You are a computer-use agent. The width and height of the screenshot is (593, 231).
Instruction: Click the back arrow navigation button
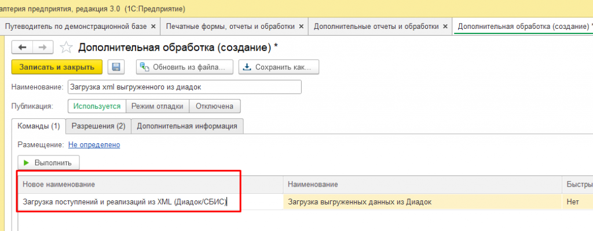[x=23, y=47]
